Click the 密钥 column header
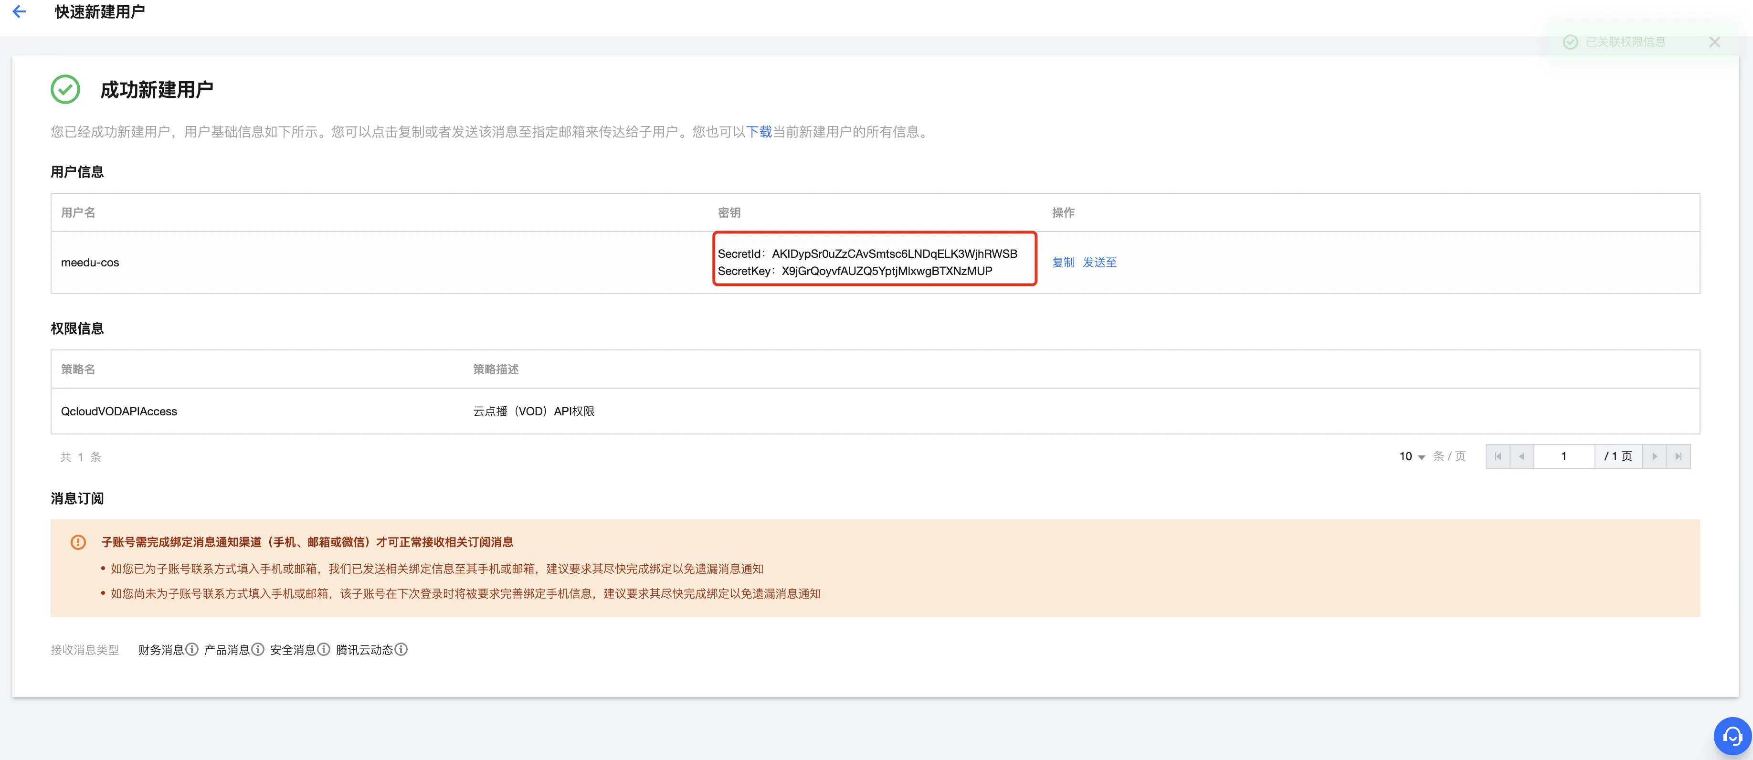 [729, 213]
